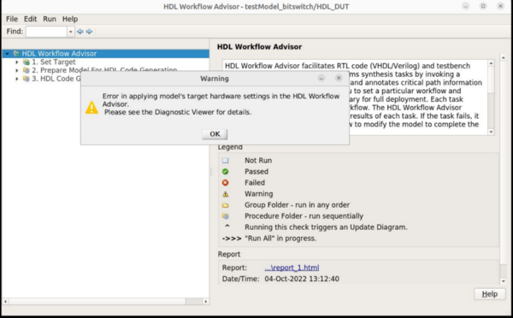Image resolution: width=513 pixels, height=318 pixels.
Task: Click the HDL Code Generation folder icon
Action: (x=27, y=79)
